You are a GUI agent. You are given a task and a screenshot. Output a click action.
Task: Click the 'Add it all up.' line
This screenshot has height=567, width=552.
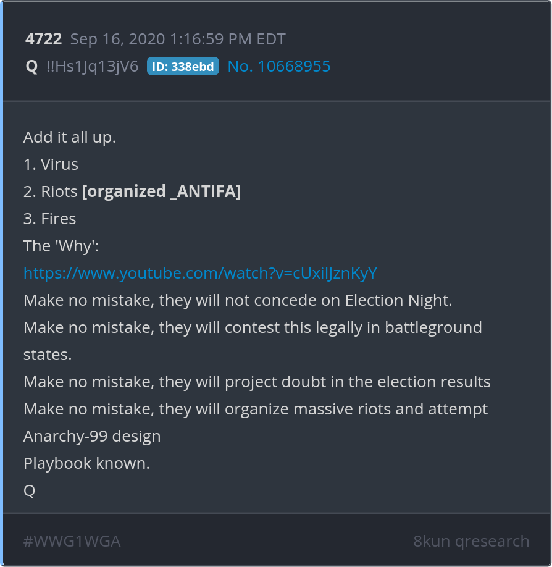coord(70,137)
